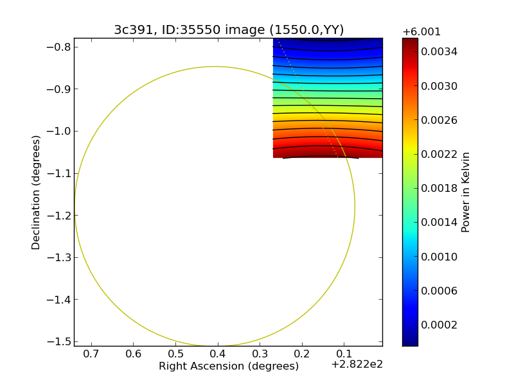This screenshot has width=514, height=385.
Task: Click the colorbar tick label '0.0022'
Action: click(439, 154)
